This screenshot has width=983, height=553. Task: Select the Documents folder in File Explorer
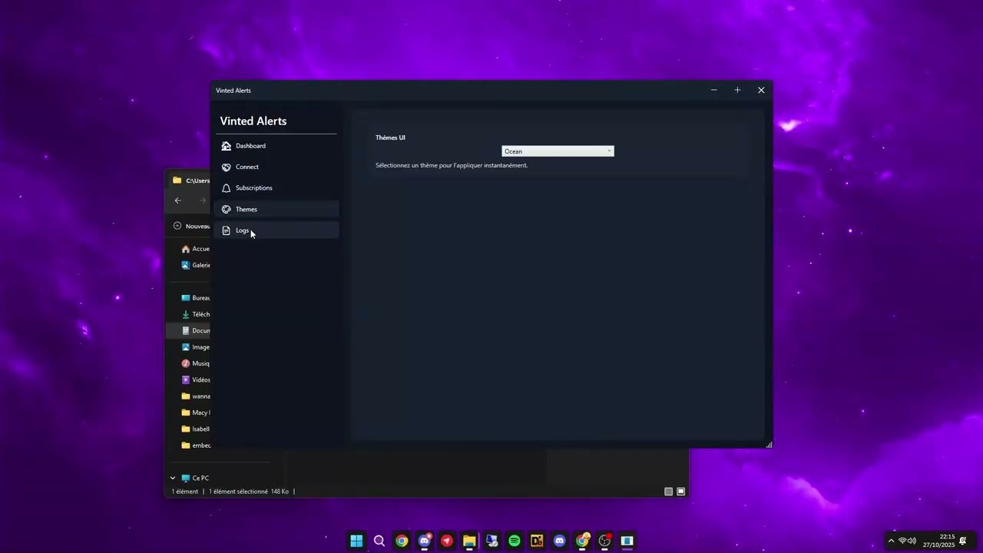click(x=189, y=331)
